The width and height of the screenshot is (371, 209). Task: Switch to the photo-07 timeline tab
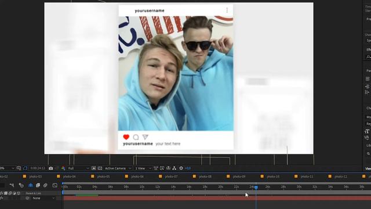coord(172,176)
